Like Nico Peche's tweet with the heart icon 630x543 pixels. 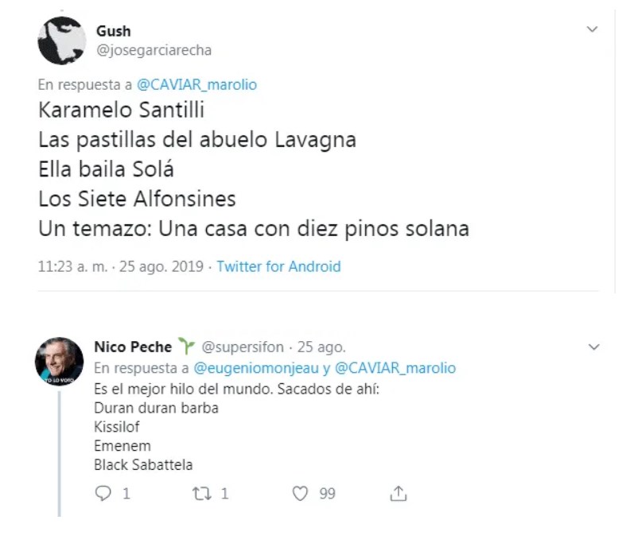coord(300,494)
